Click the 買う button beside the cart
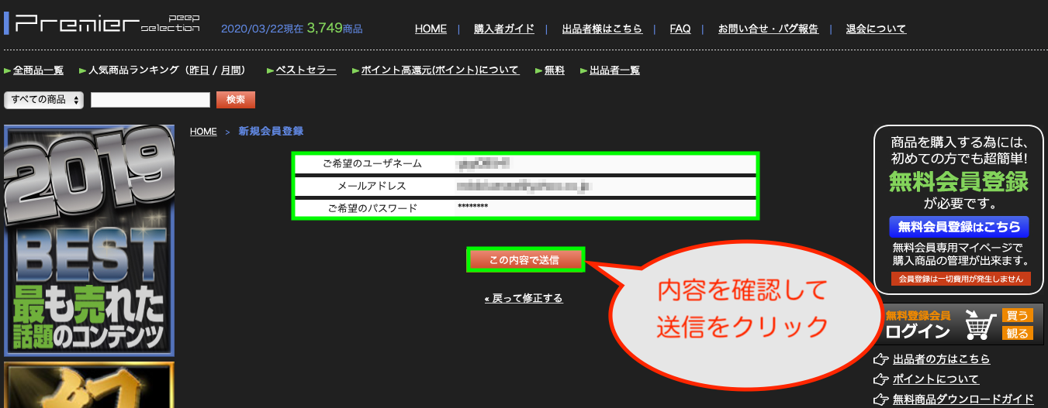 [x=1017, y=315]
